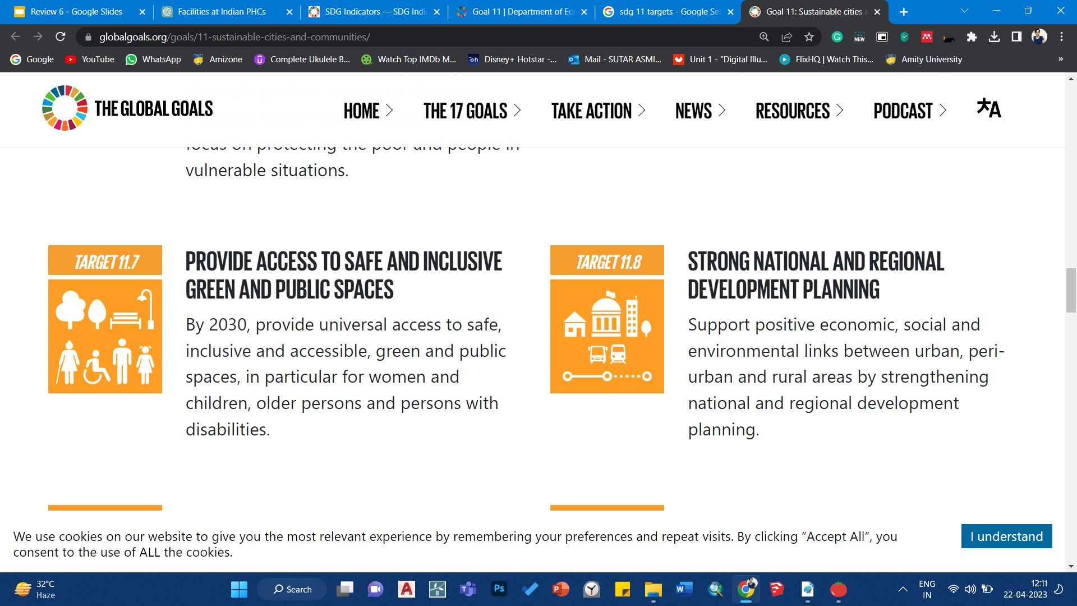Click the language translate icon in site header
Viewport: 1077px width, 606px height.
(988, 108)
